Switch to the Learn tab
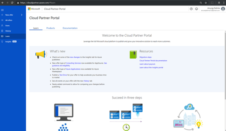This screenshot has width=226, height=131. 36,28
